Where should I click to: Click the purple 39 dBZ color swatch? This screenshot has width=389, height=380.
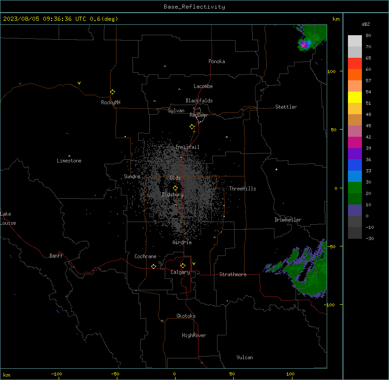click(x=355, y=154)
